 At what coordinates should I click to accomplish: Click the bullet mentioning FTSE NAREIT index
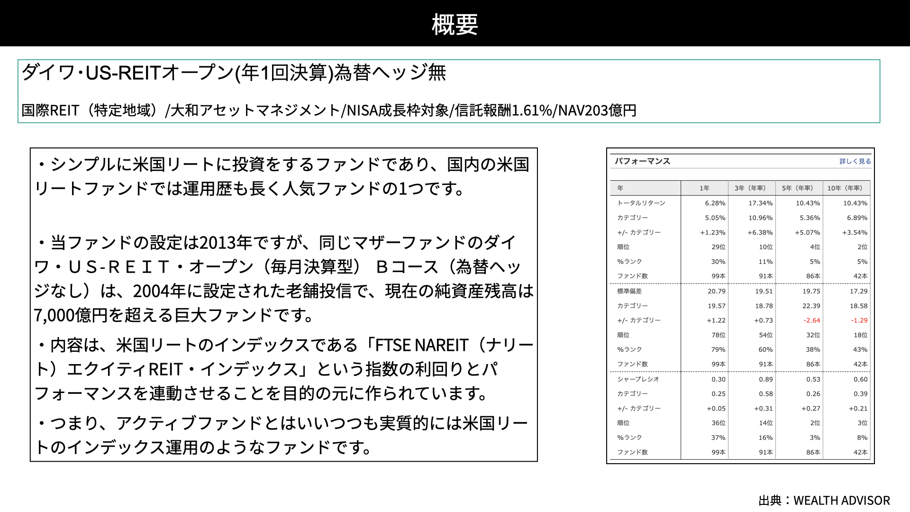pos(284,369)
